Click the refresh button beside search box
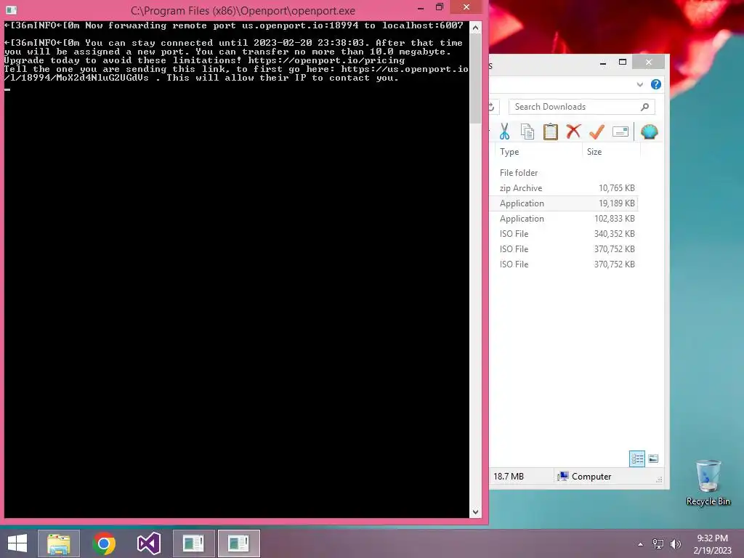The image size is (744, 558). 492,107
